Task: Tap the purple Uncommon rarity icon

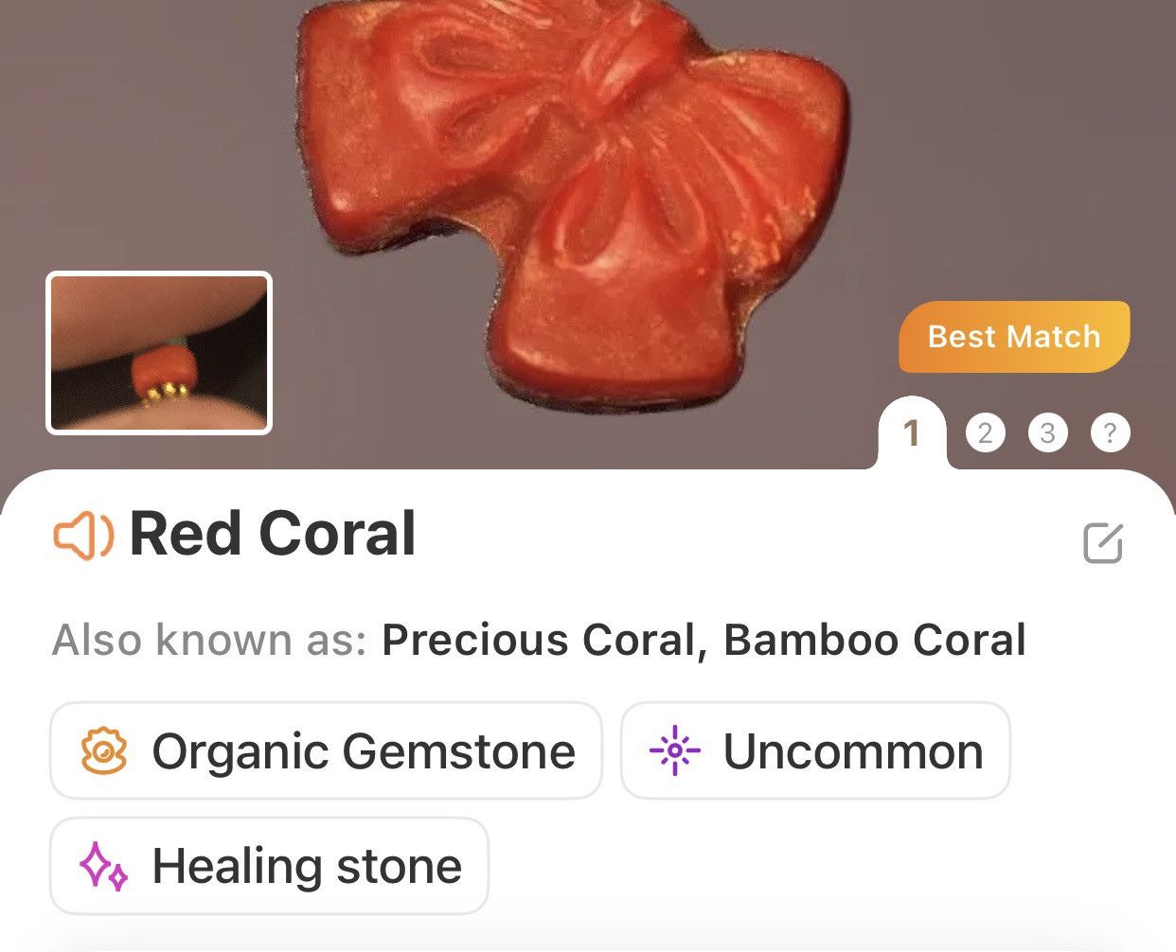Action: point(674,751)
